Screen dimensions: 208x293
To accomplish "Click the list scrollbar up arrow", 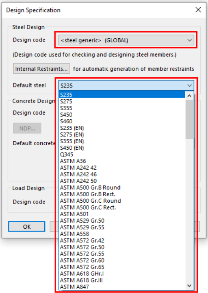I will coord(189,96).
